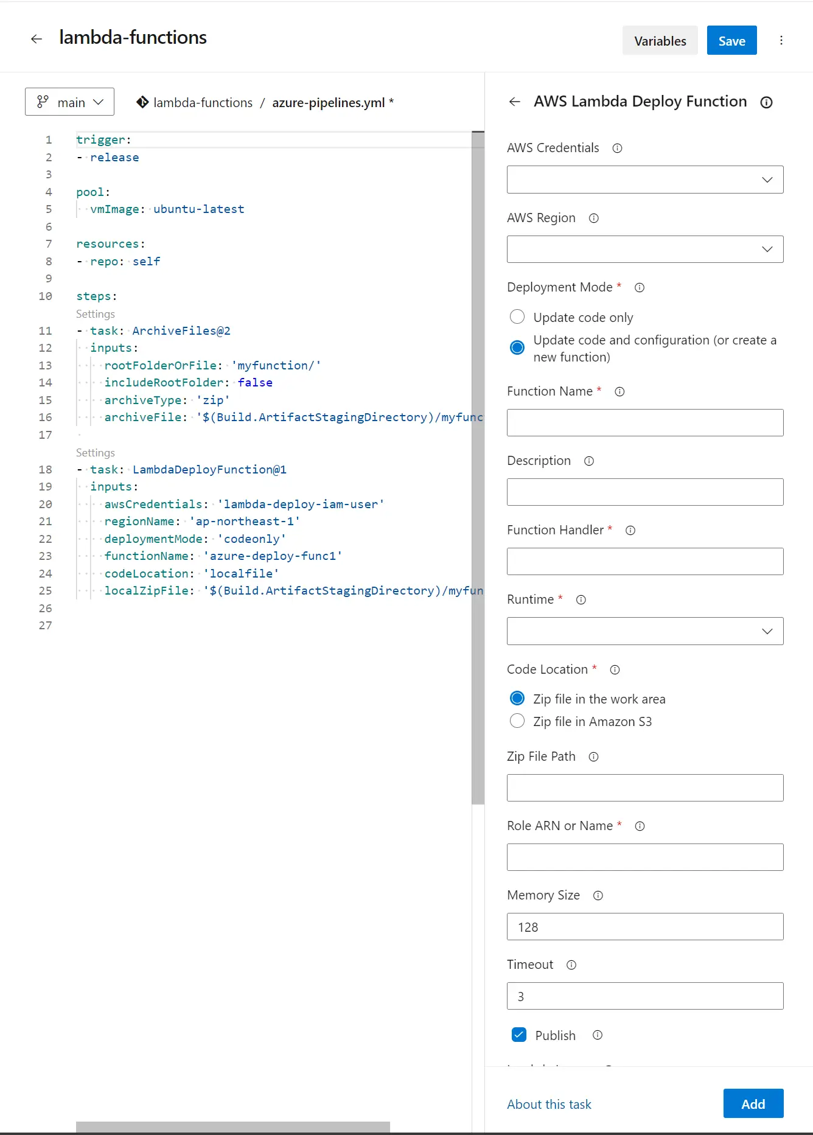This screenshot has height=1135, width=813.
Task: Click info icon next to AWS Lambda Deploy Function title
Action: click(767, 102)
